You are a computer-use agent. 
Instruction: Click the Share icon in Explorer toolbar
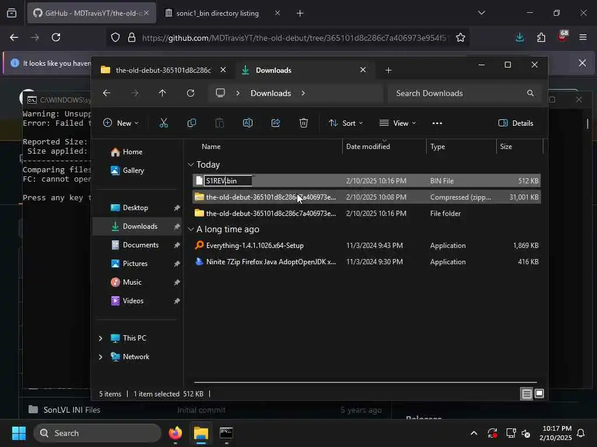click(276, 123)
